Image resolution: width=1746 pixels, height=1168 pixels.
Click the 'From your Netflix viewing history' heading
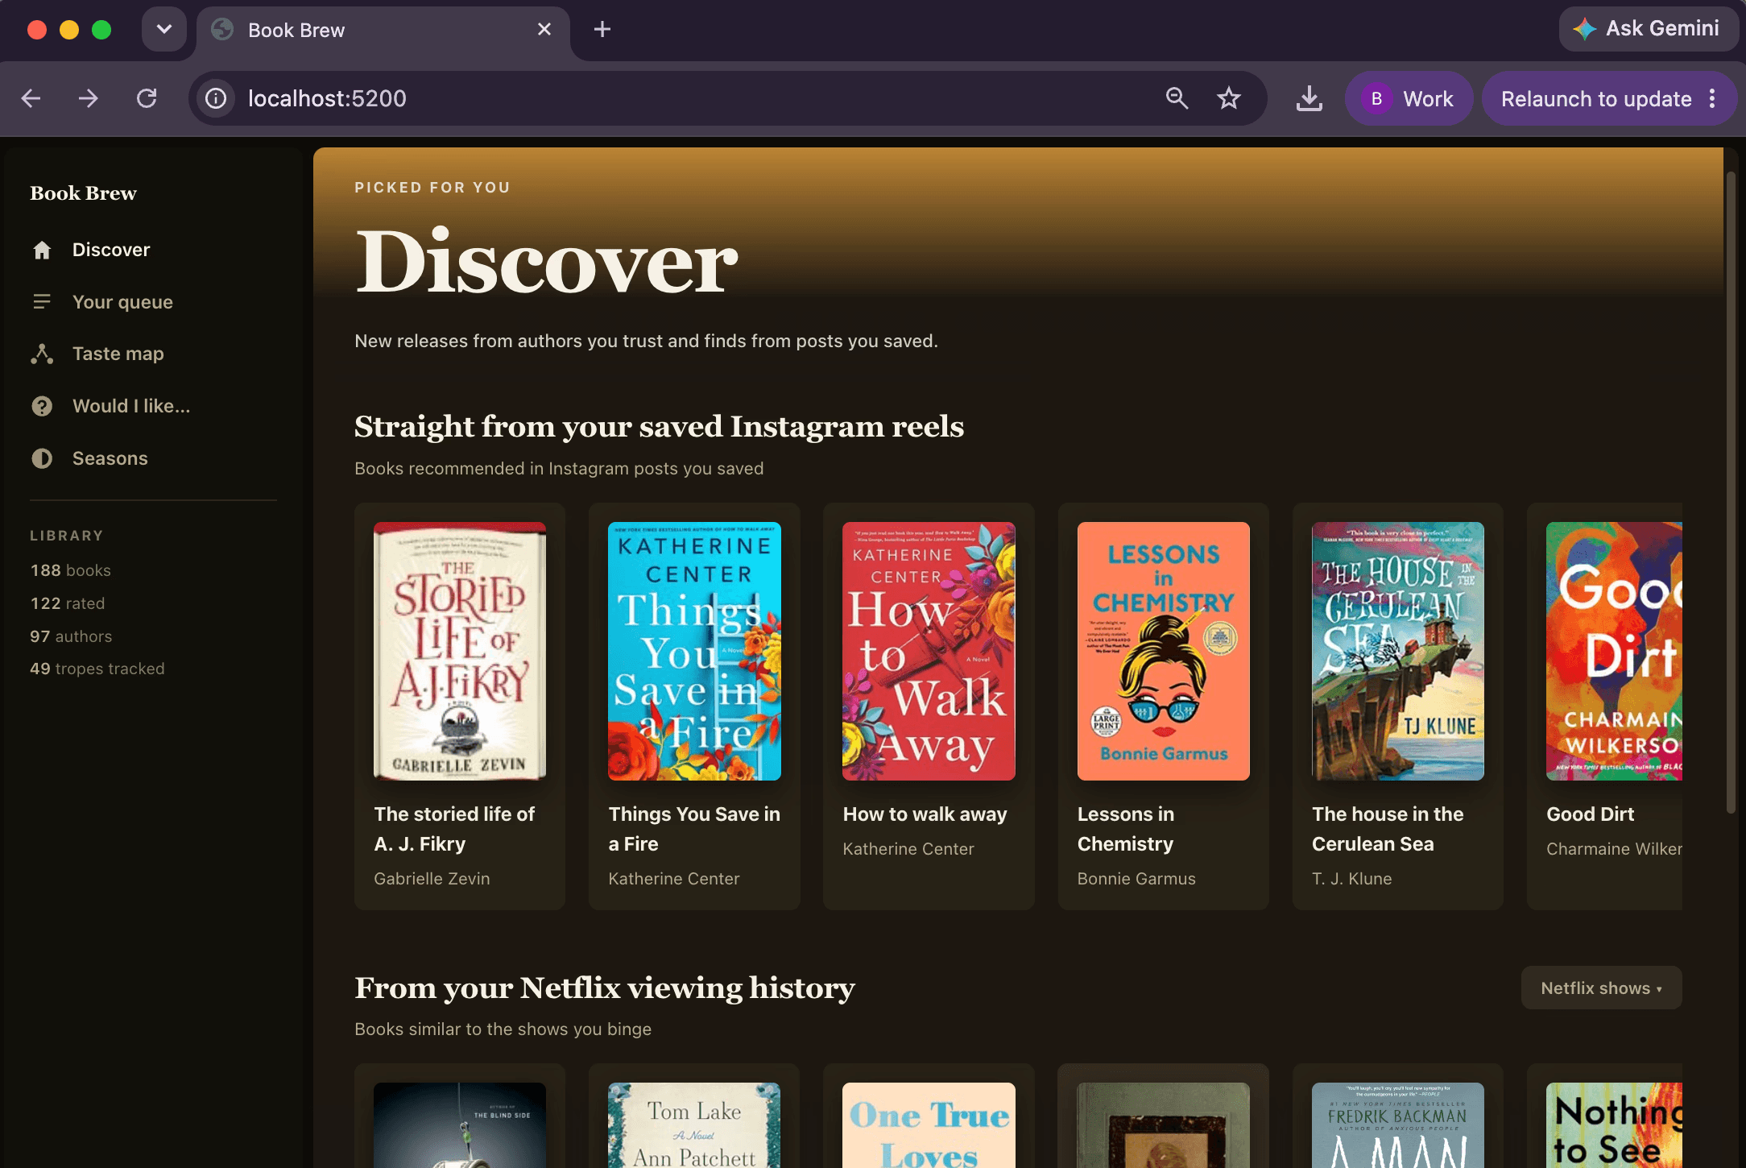(605, 988)
